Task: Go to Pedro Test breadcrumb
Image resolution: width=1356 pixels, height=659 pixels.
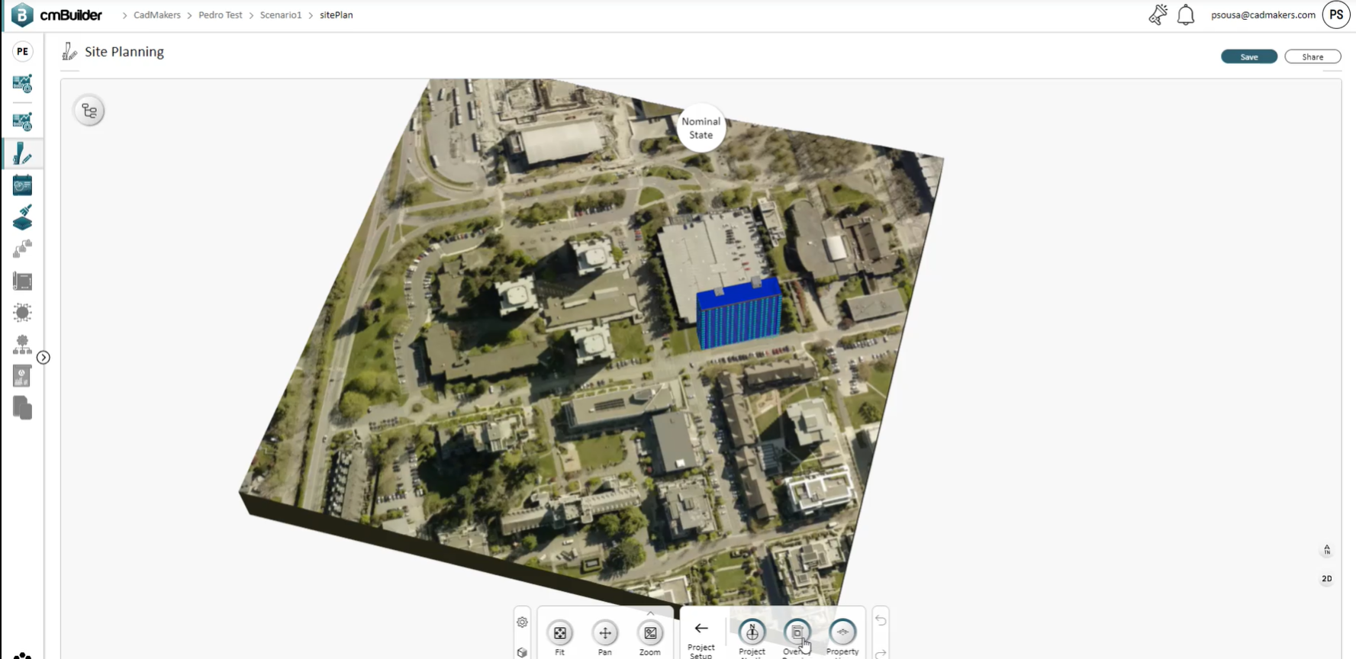Action: 221,14
